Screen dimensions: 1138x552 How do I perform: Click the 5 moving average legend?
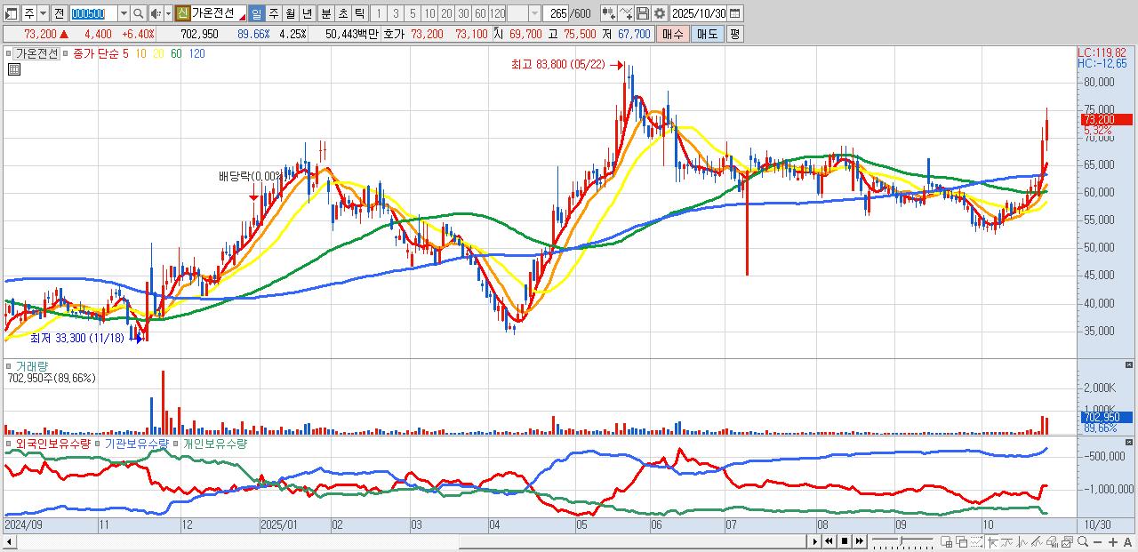(125, 53)
